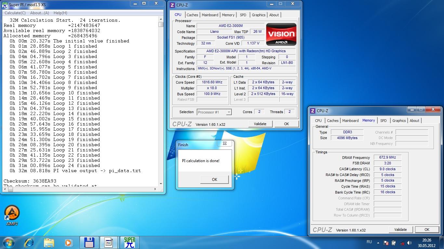Show hidden tray icons arrow

[378, 243]
